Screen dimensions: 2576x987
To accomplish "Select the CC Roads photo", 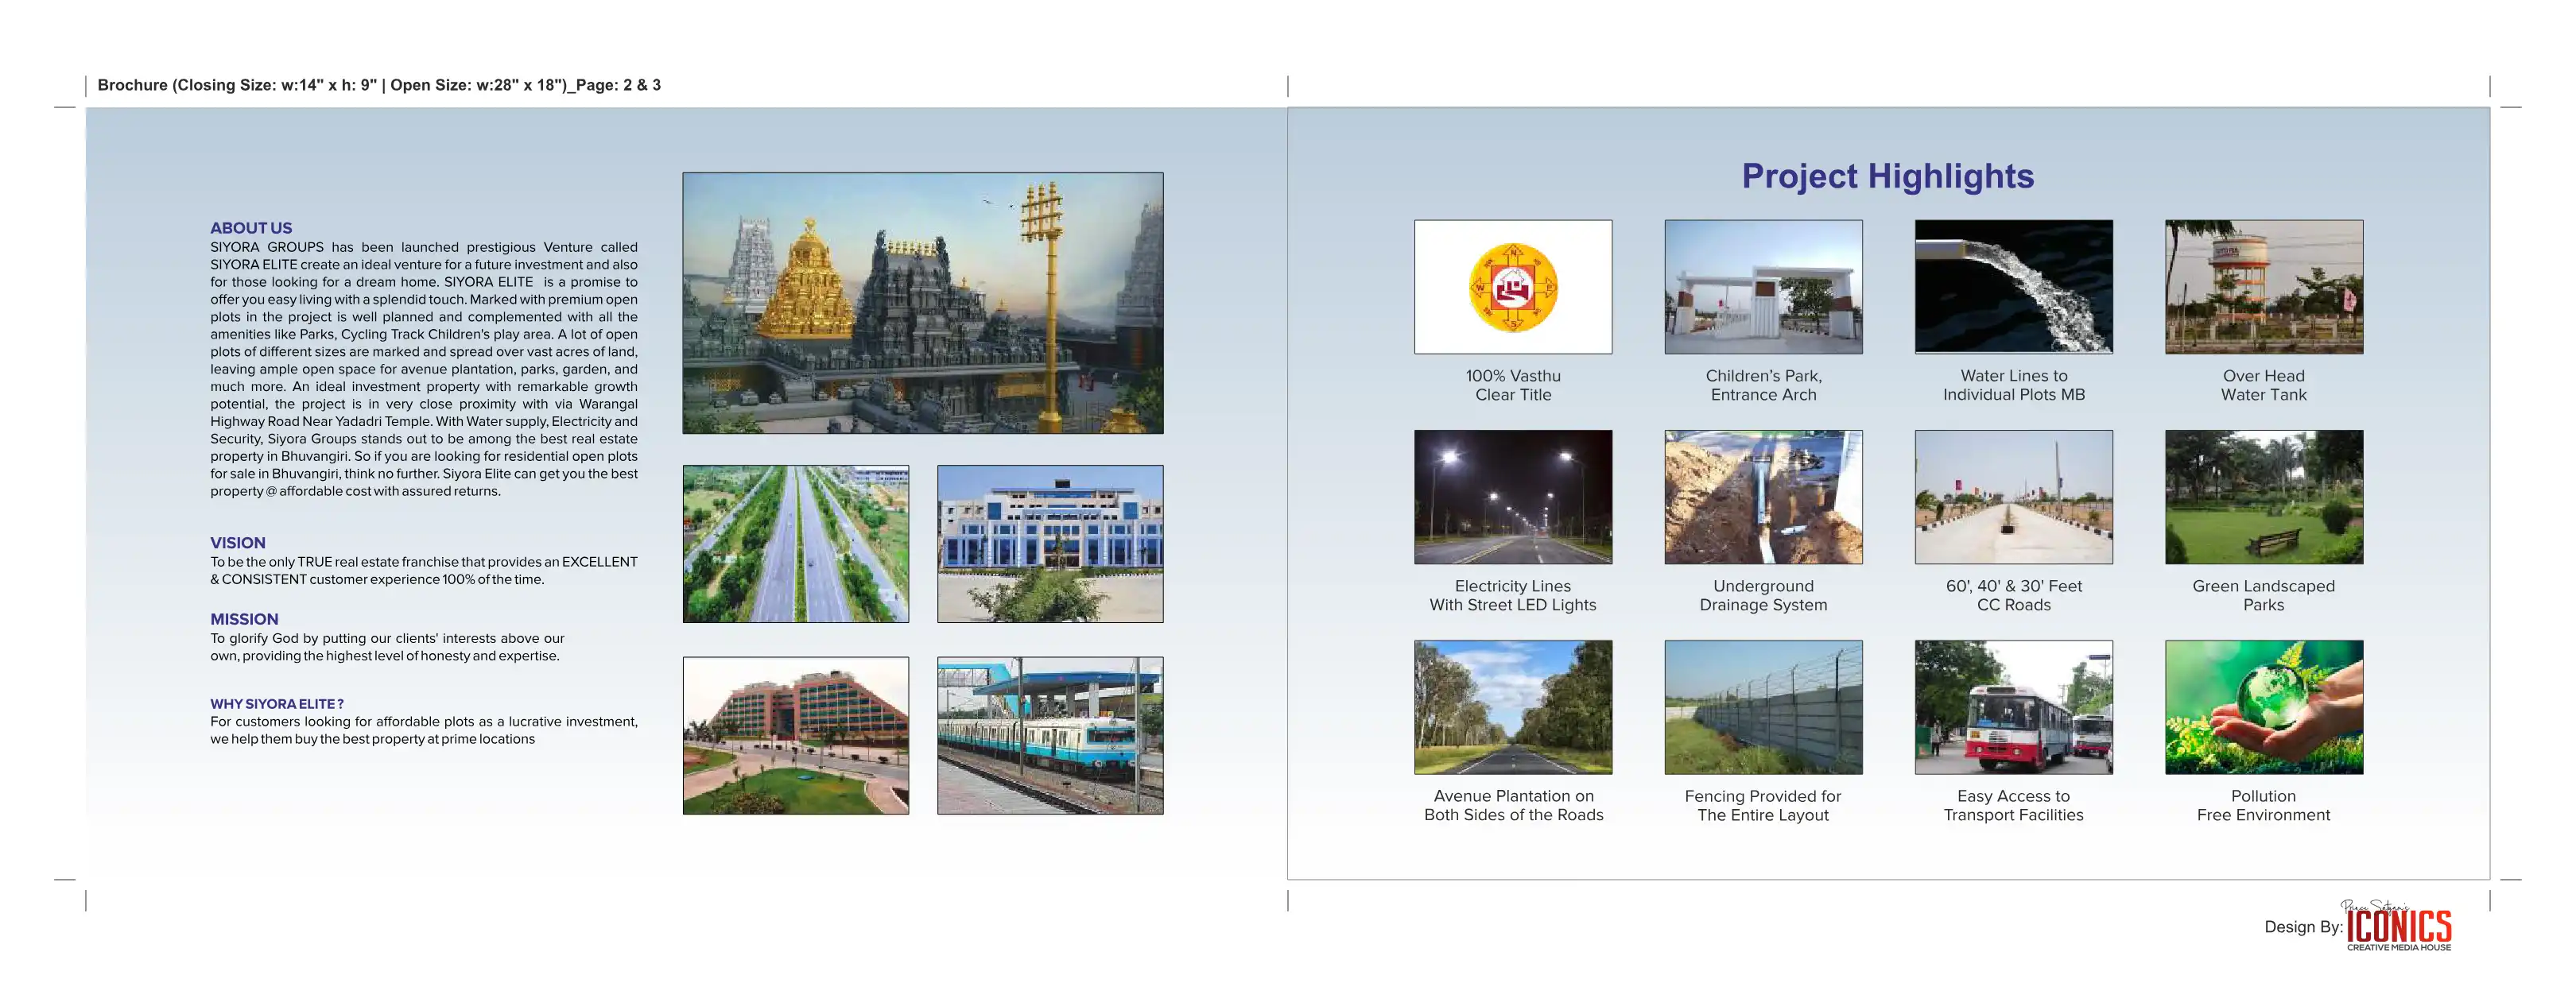I will [x=2013, y=497].
